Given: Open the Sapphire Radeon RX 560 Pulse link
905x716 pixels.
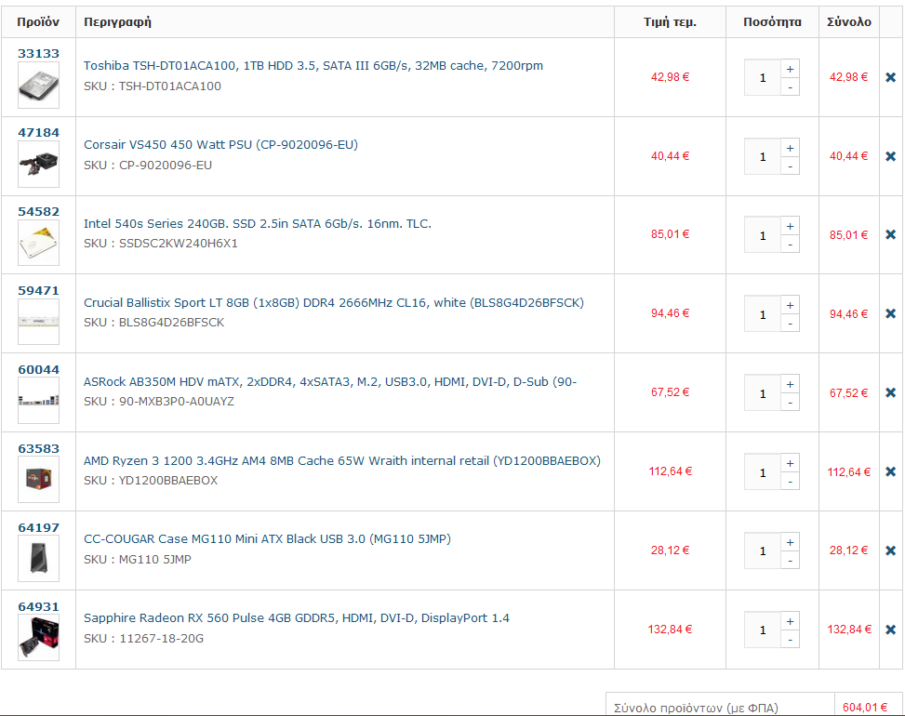Looking at the screenshot, I should click(297, 618).
